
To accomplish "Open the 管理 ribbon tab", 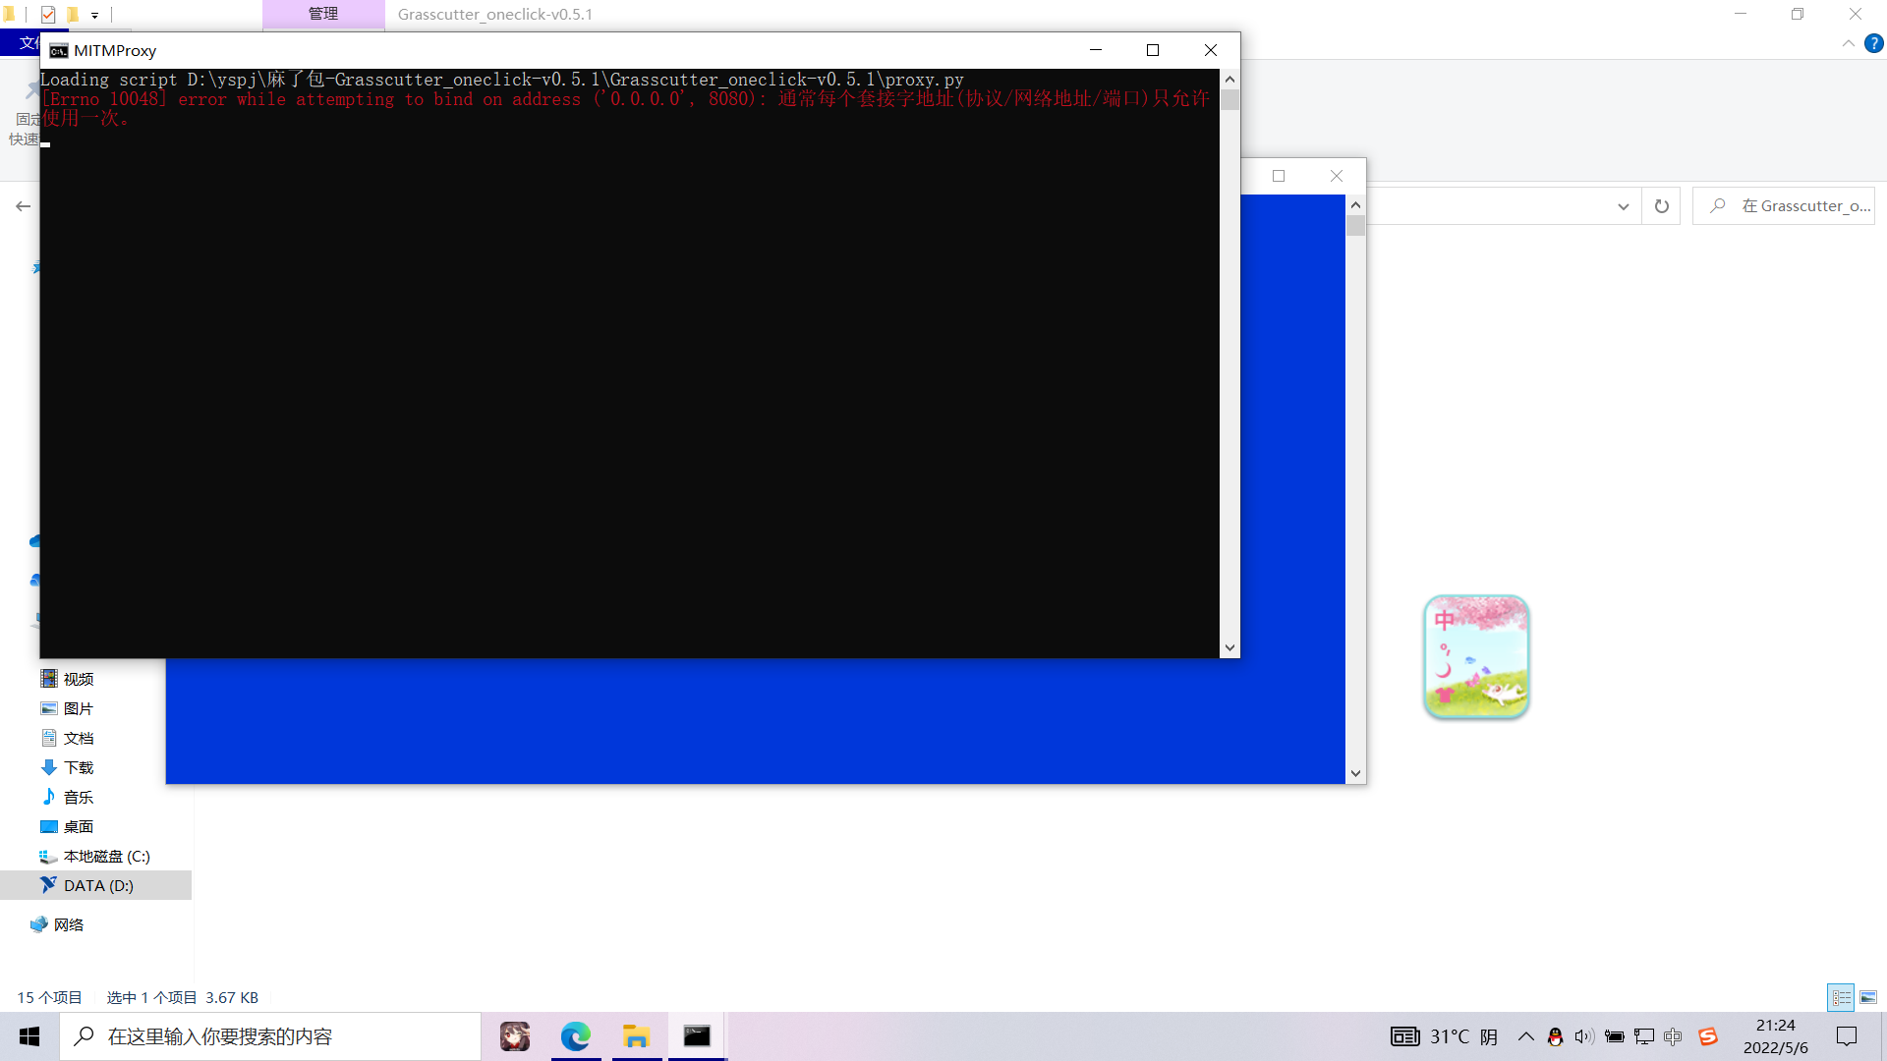I will tap(323, 14).
